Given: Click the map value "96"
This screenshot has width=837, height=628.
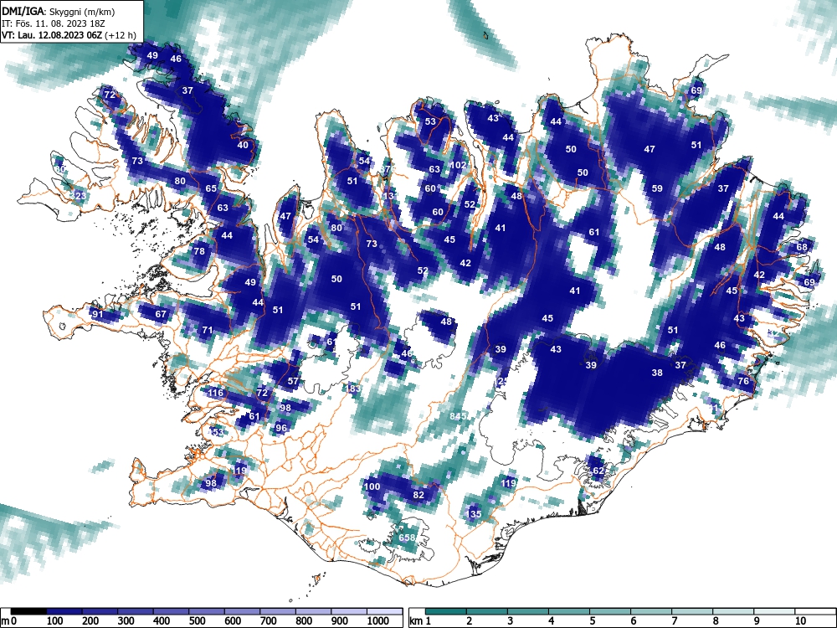Looking at the screenshot, I should click(x=280, y=427).
